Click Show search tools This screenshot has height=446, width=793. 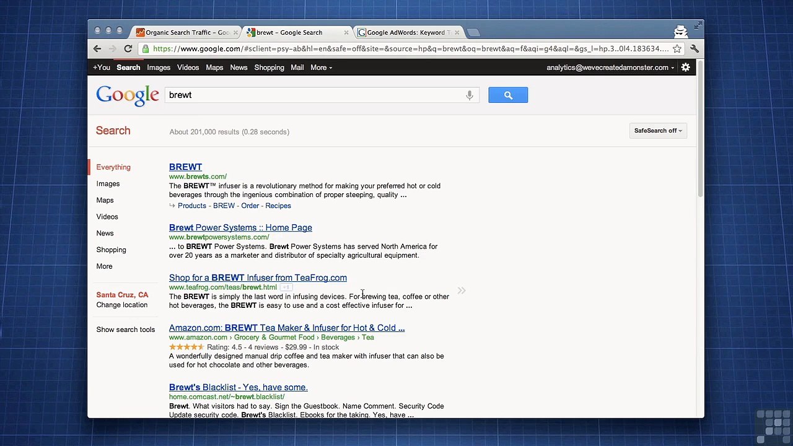(126, 330)
